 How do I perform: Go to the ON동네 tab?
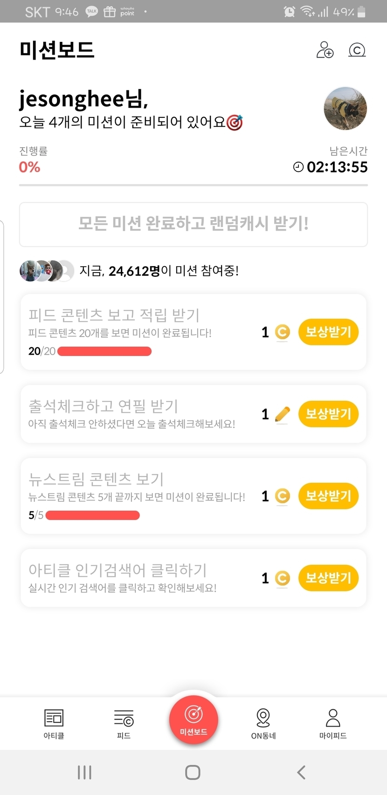[x=263, y=724]
